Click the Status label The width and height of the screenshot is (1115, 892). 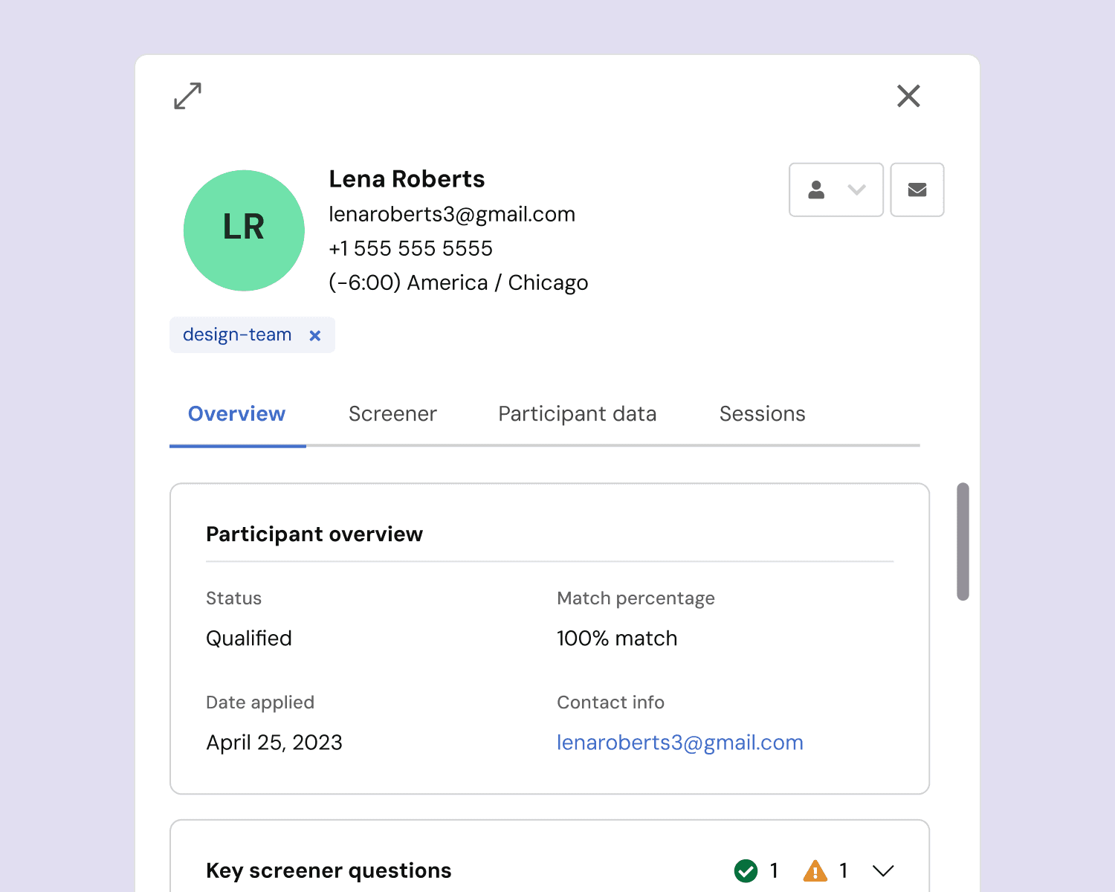pyautogui.click(x=233, y=598)
